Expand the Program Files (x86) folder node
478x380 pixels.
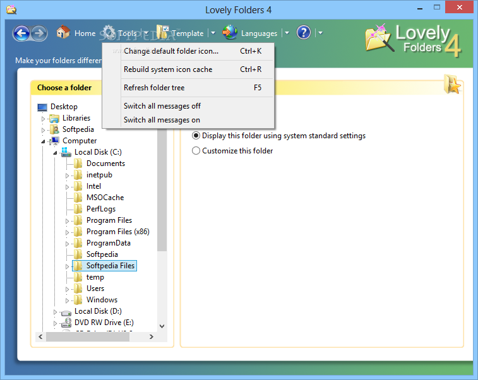click(x=67, y=232)
